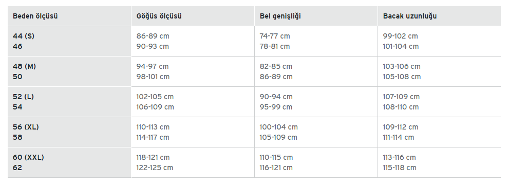The image size is (509, 185).
Task: Select the 60 (XXL) size label
Action: (28, 157)
